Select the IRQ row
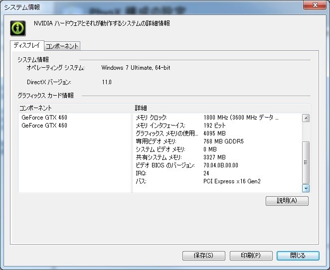This screenshot has width=330, height=270. click(218, 173)
